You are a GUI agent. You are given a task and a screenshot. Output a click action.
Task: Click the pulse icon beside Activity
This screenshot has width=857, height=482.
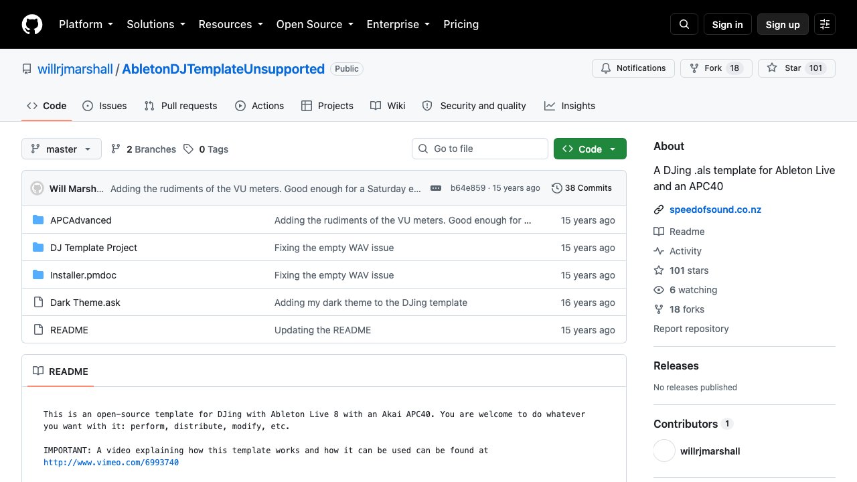coord(659,251)
